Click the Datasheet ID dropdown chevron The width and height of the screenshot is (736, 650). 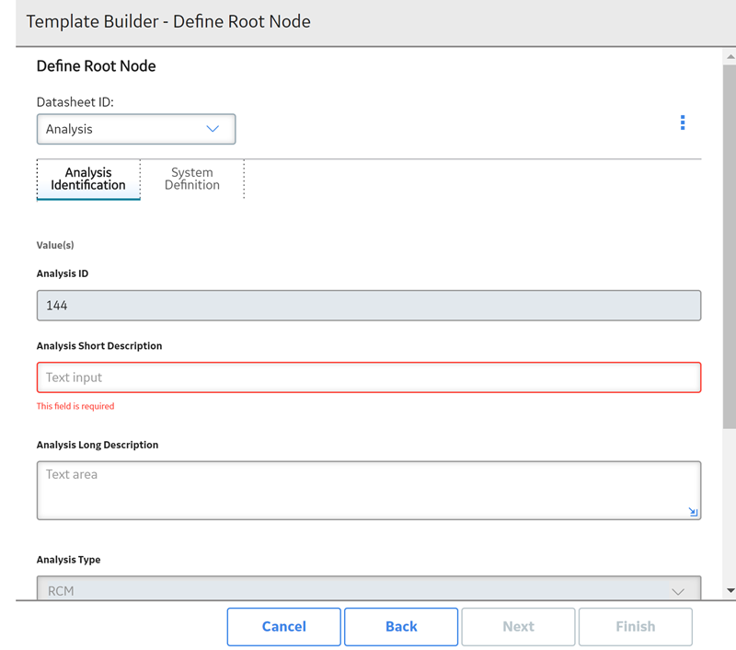(213, 129)
